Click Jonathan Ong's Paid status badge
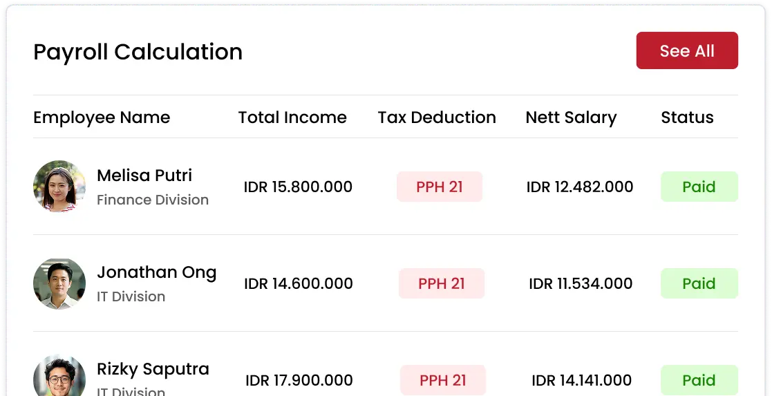This screenshot has height=396, width=772. (x=699, y=283)
